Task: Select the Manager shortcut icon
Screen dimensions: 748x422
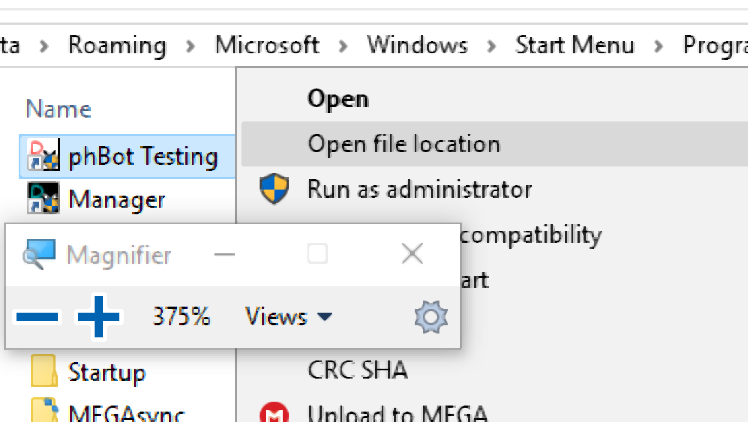Action: pyautogui.click(x=44, y=199)
